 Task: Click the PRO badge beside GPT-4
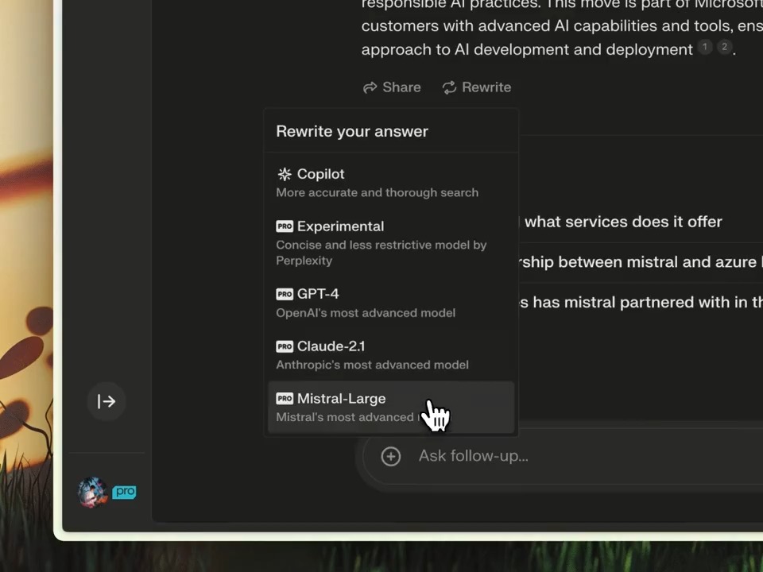285,294
